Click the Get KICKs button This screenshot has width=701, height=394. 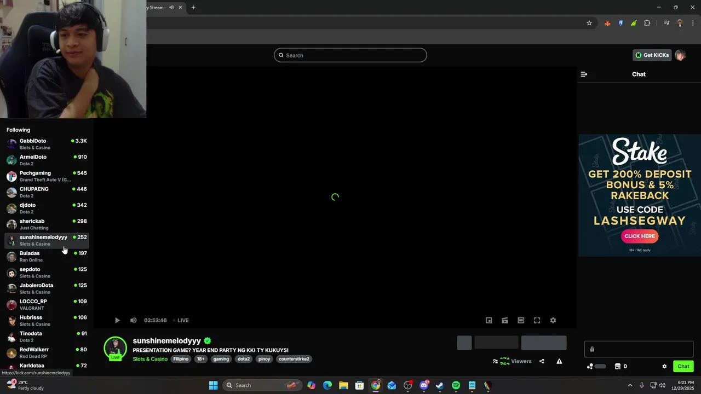tap(652, 55)
